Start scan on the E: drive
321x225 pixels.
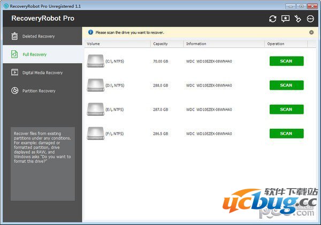click(286, 109)
